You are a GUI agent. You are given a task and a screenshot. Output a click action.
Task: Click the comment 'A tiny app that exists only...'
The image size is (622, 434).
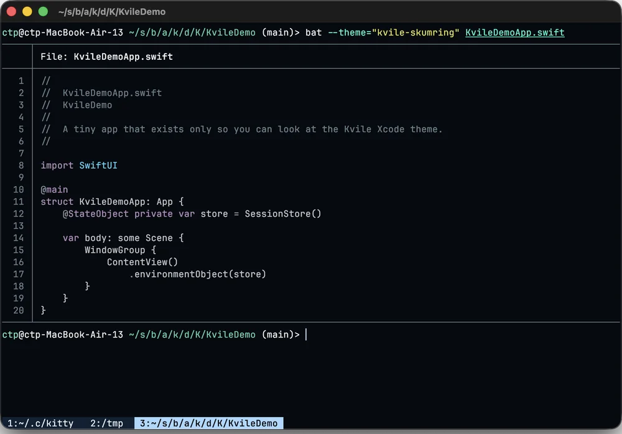pyautogui.click(x=253, y=130)
